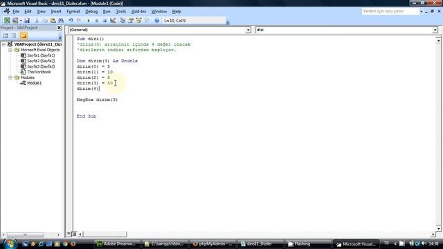Screen dimensions: 443x249
Task: Click the line 'MsgBox dizim(3)'
Action: (97, 100)
